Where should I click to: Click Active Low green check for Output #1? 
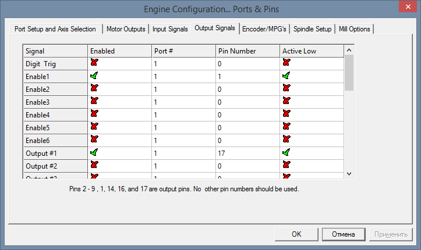[x=286, y=152]
